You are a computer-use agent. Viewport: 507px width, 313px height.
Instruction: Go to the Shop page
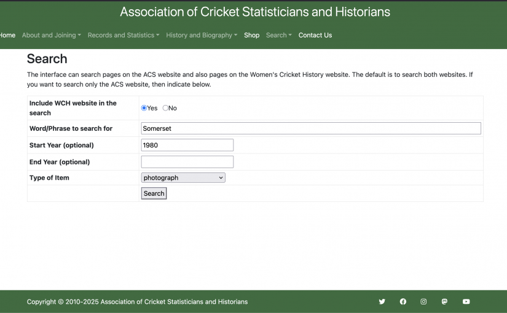point(251,35)
